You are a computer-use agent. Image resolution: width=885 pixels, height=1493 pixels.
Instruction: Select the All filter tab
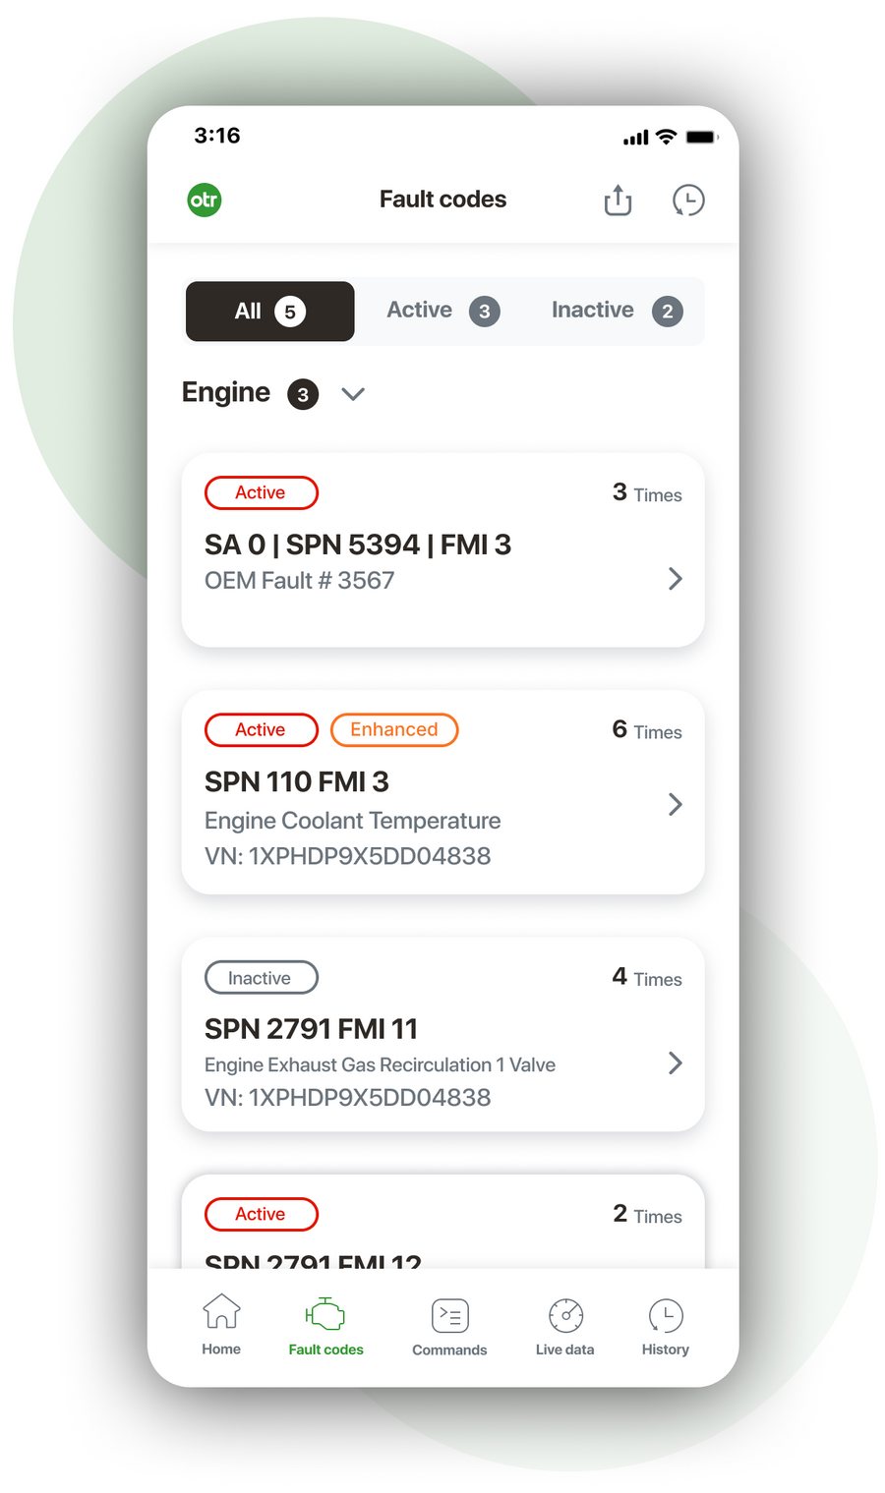(269, 312)
